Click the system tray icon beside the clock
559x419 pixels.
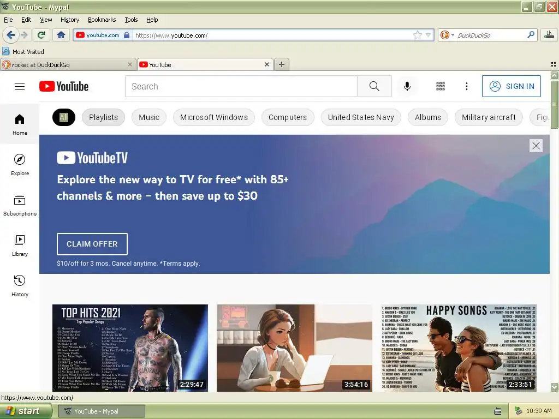click(x=519, y=411)
